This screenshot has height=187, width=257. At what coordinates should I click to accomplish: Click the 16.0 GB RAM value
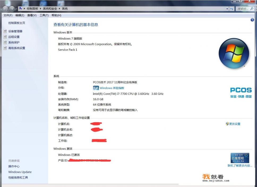(x=98, y=99)
